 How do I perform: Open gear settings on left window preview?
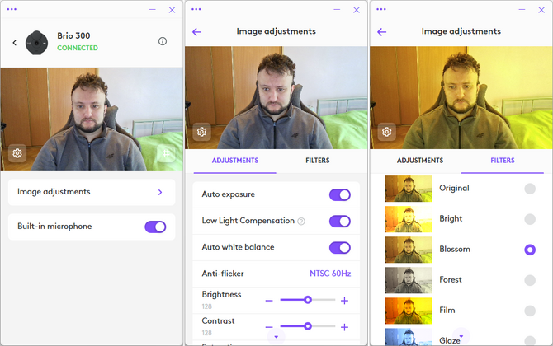tap(17, 153)
